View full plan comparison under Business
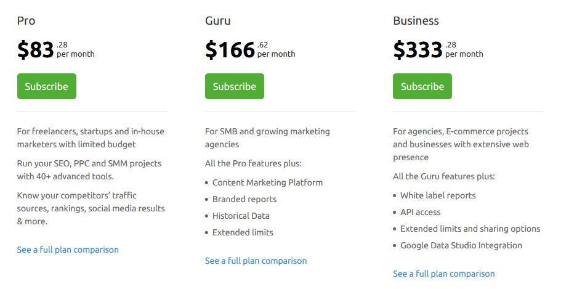The width and height of the screenshot is (561, 289). [443, 274]
